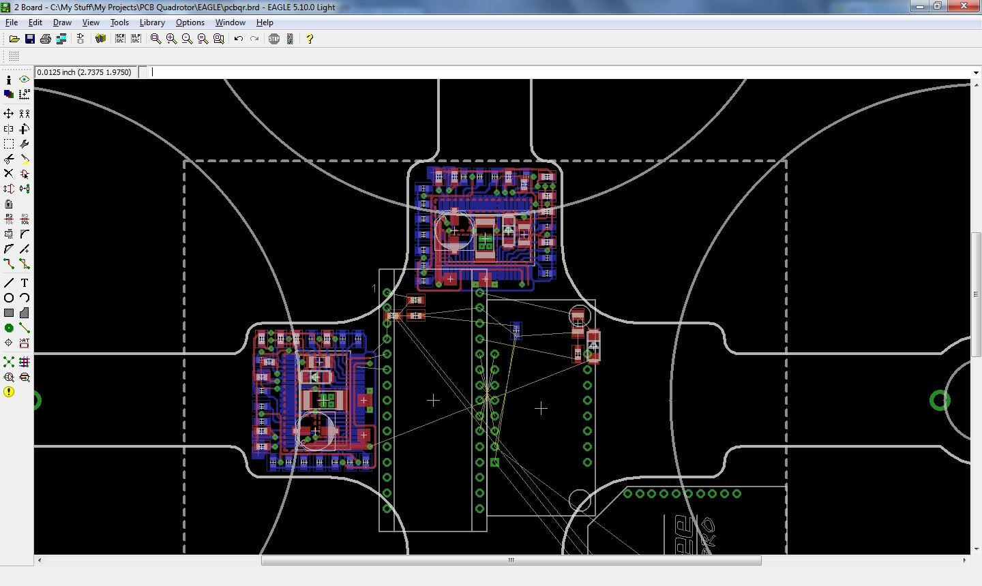The height and width of the screenshot is (586, 982).
Task: Run the Ratsnest command
Action: 9,362
